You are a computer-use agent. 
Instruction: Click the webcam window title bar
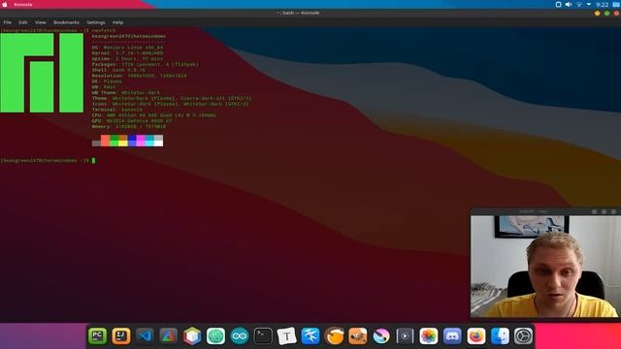coord(544,211)
